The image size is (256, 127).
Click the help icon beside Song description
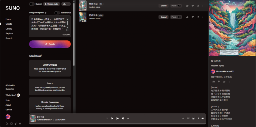(x=45, y=13)
